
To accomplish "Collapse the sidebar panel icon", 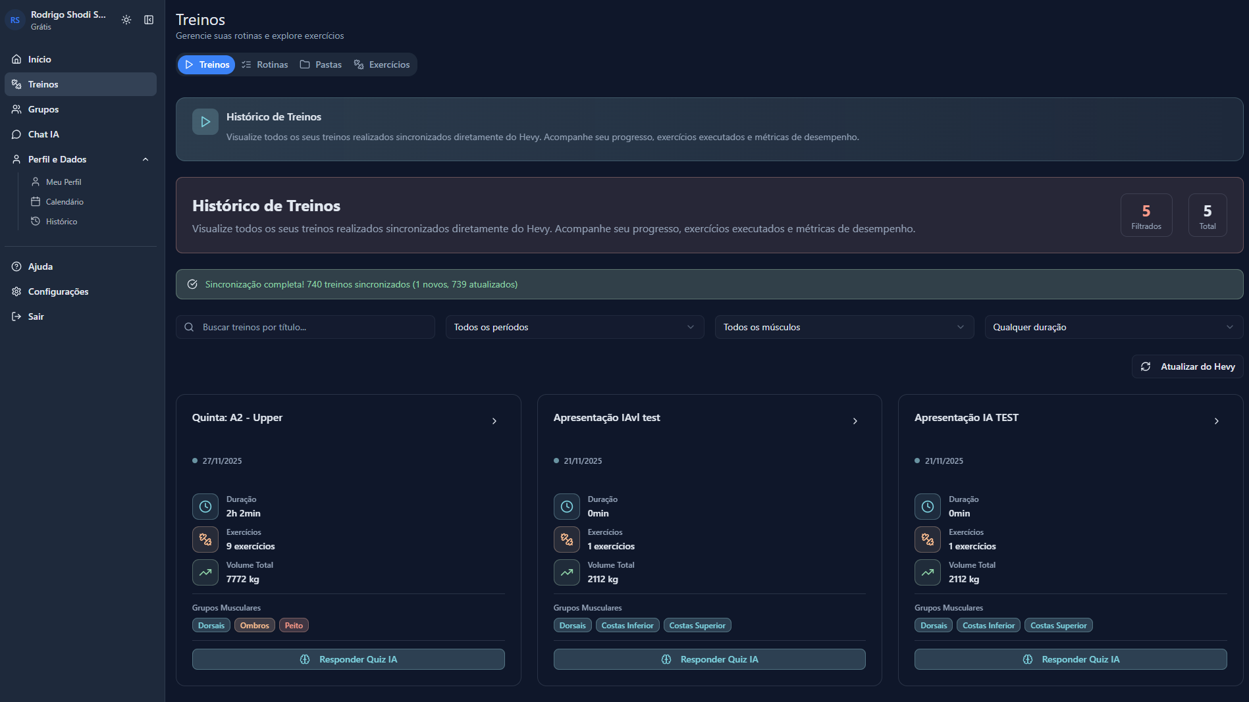I will click(x=149, y=20).
